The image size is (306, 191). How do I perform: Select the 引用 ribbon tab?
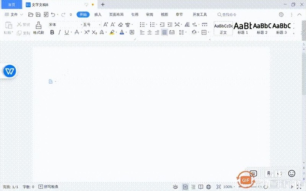(135, 15)
